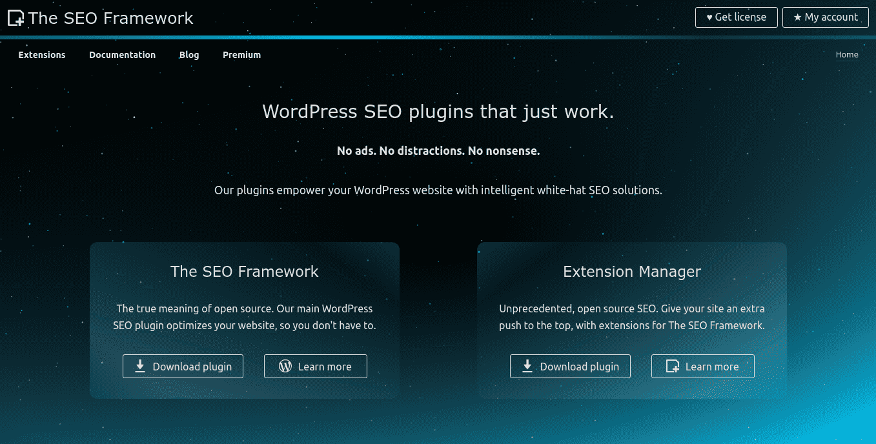The height and width of the screenshot is (444, 876).
Task: Click the framework logo icon in Extension Manager Learn more
Action: [x=673, y=367]
